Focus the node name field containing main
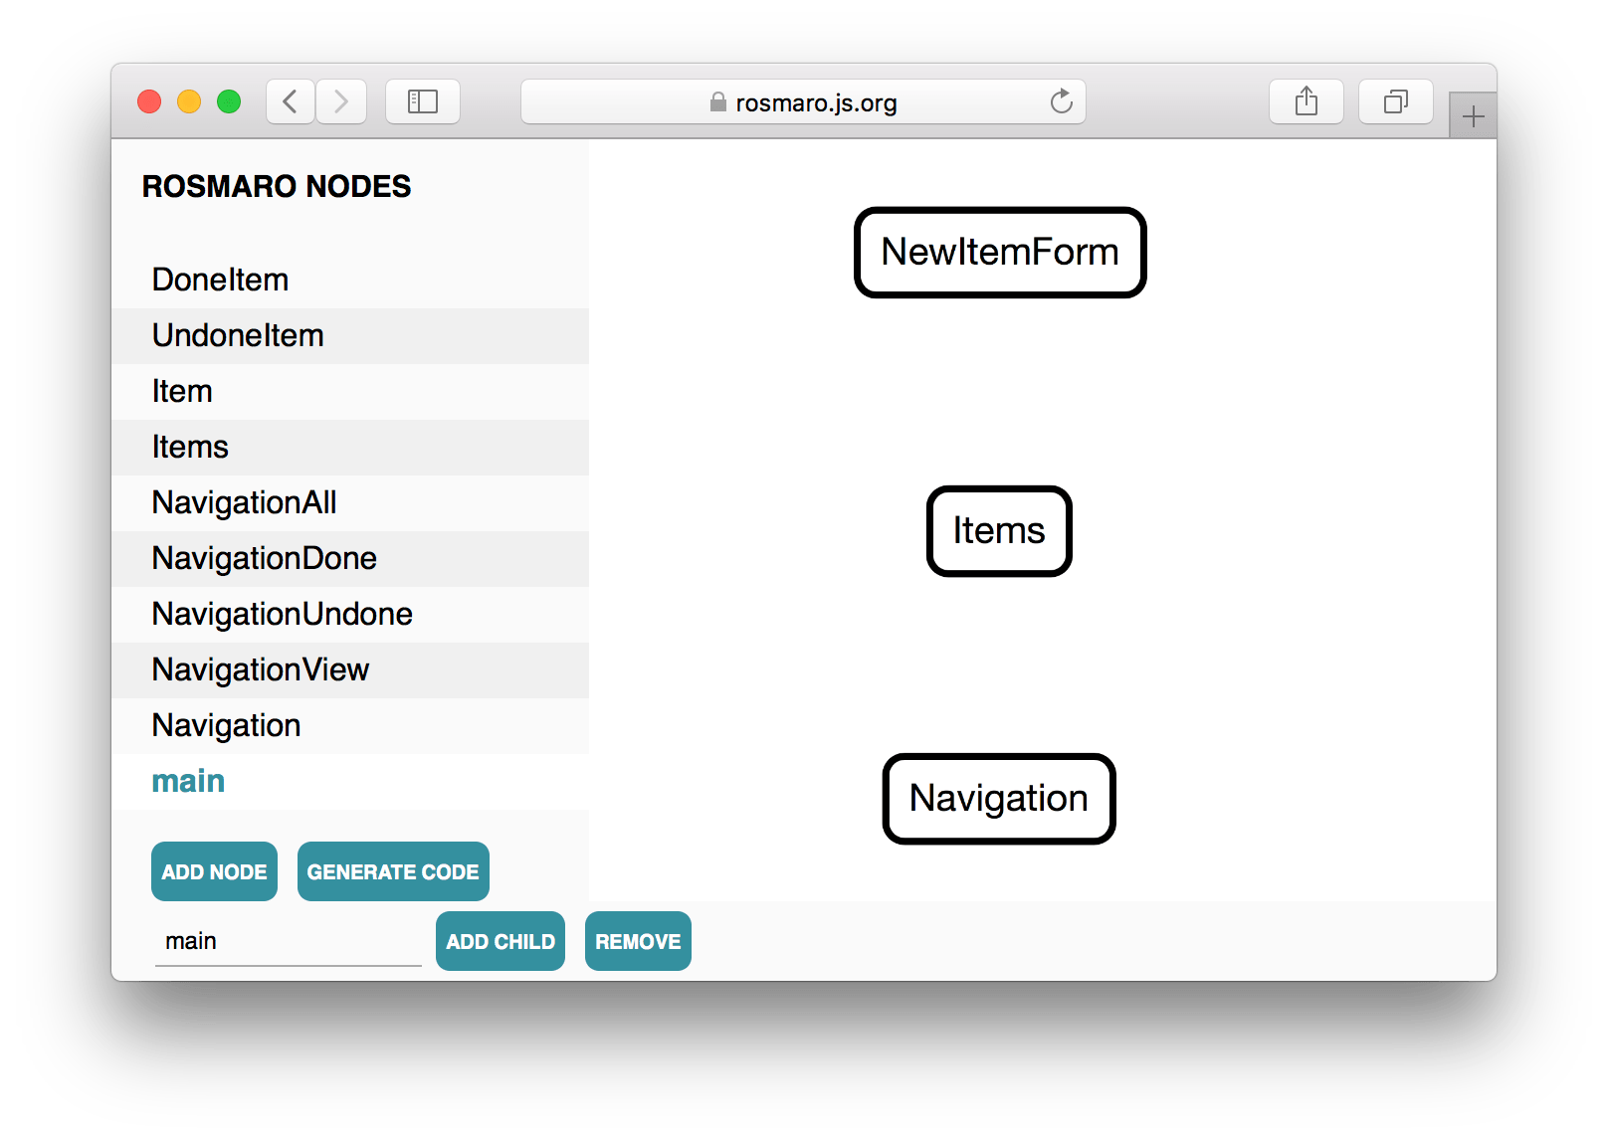Viewport: 1608px width, 1140px height. [x=288, y=941]
